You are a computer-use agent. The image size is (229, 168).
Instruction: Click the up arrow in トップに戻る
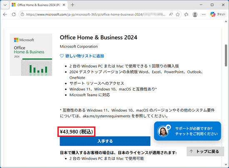tap(191, 151)
